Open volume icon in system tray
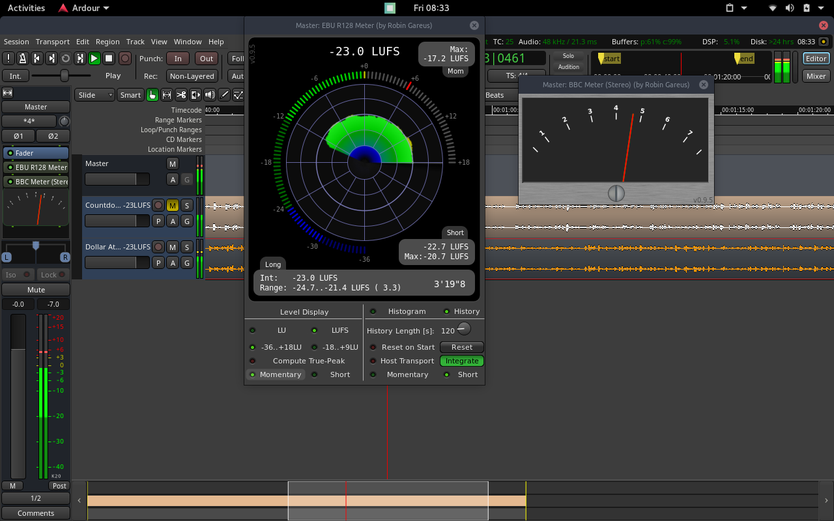 click(x=790, y=8)
